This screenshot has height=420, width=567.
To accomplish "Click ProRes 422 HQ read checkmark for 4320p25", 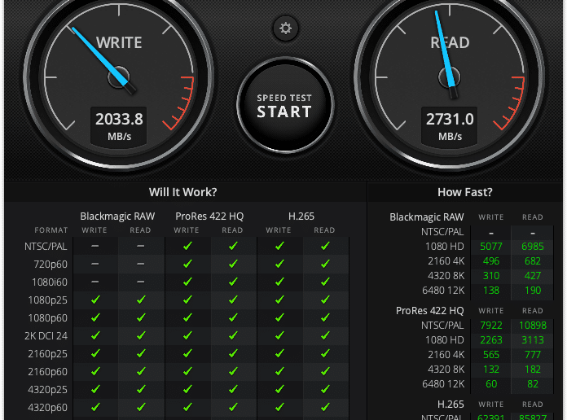I will pyautogui.click(x=233, y=389).
